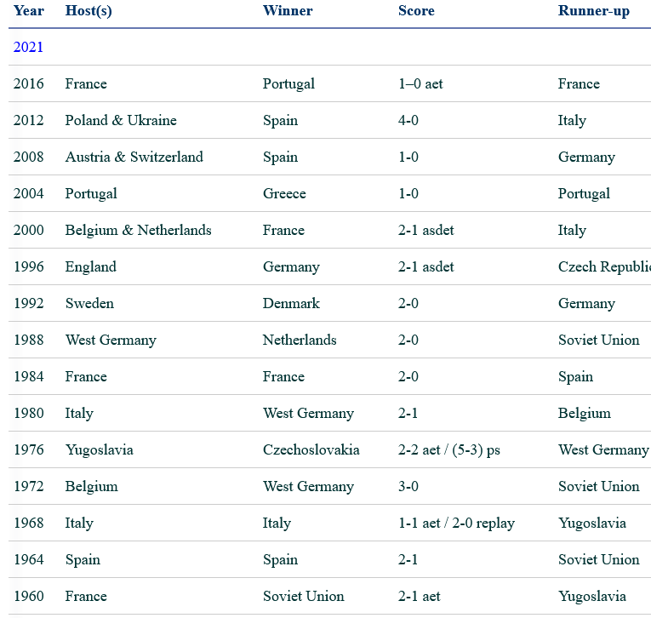Click Denmark in the Winner column

click(291, 304)
